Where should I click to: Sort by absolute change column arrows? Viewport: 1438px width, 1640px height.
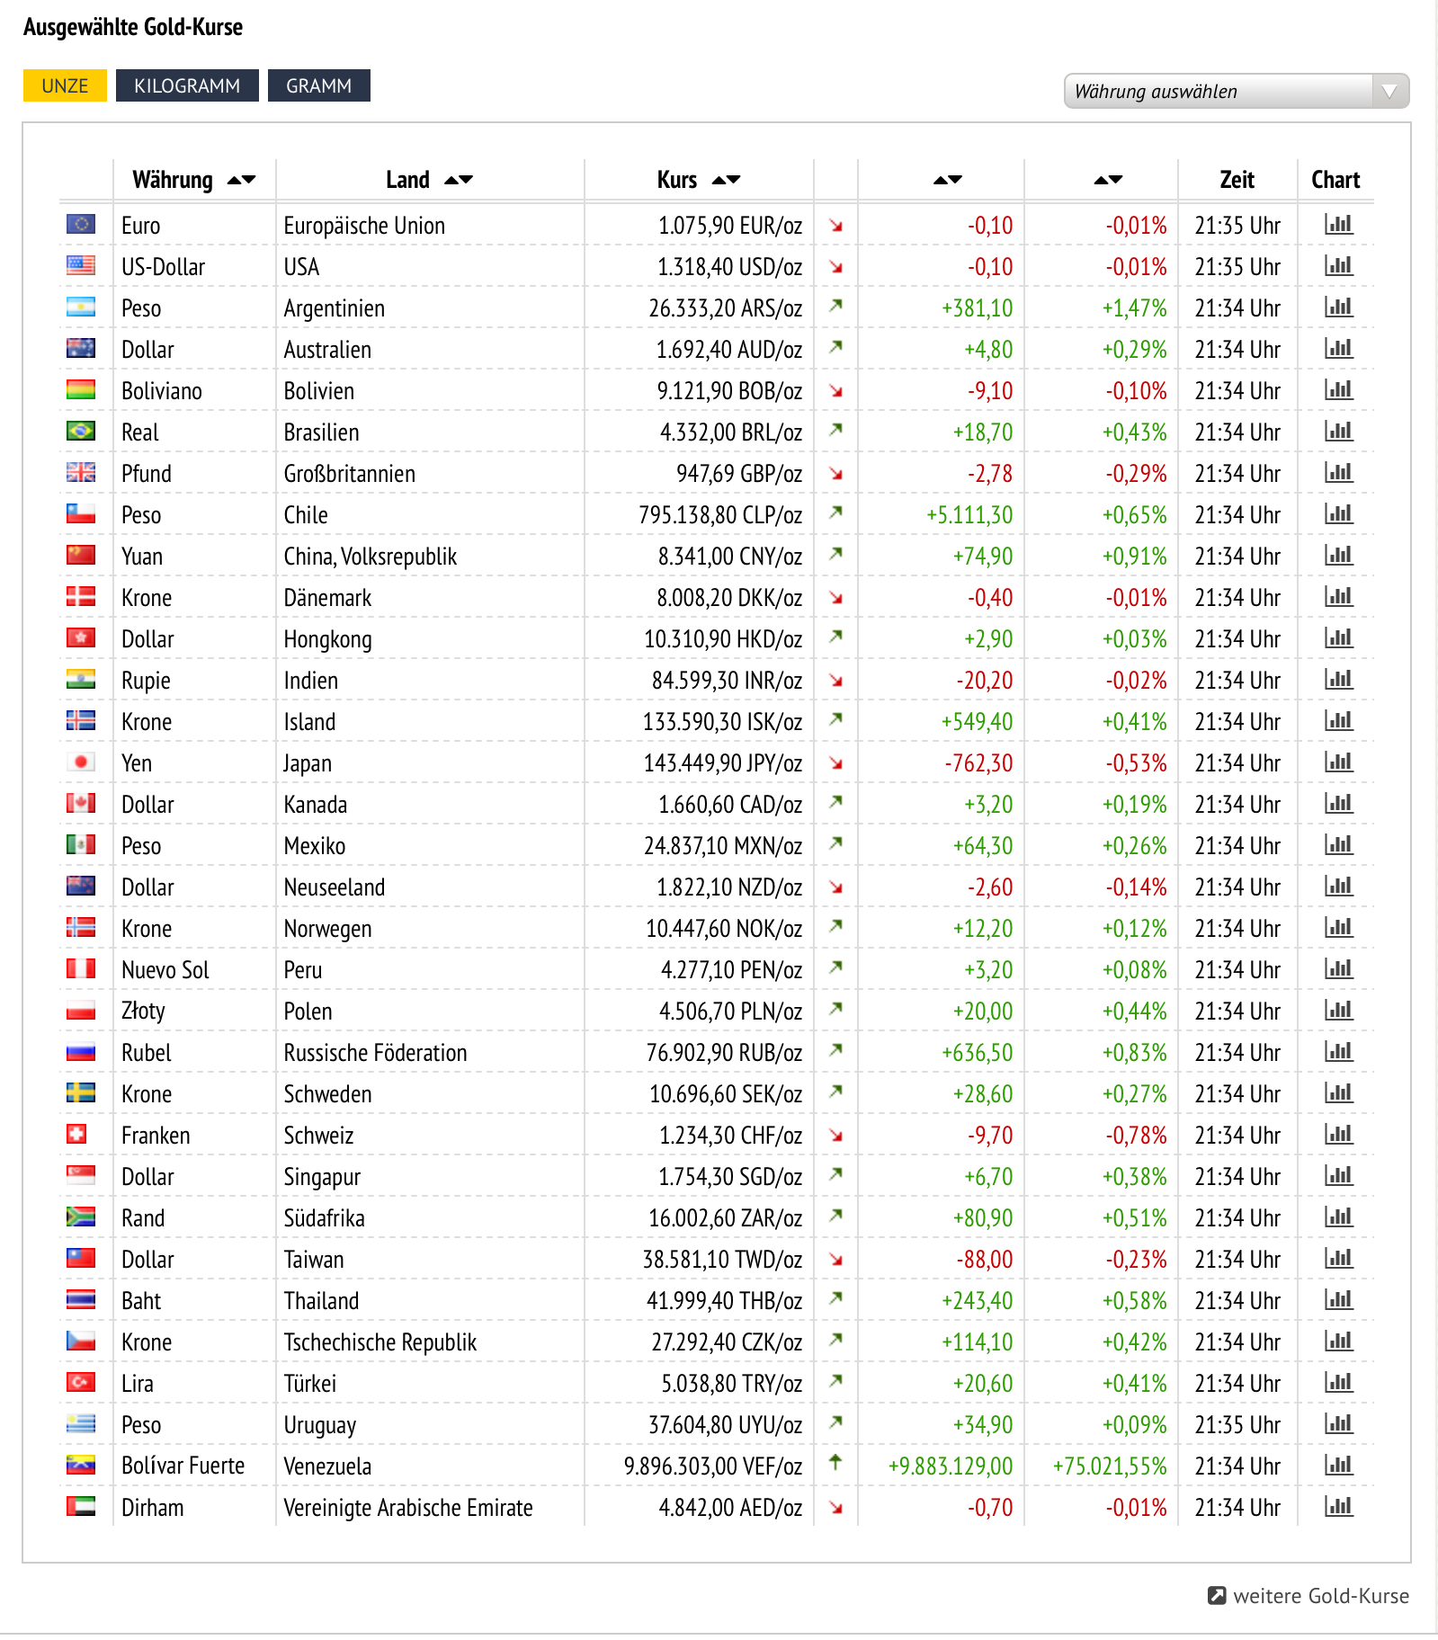(x=948, y=181)
